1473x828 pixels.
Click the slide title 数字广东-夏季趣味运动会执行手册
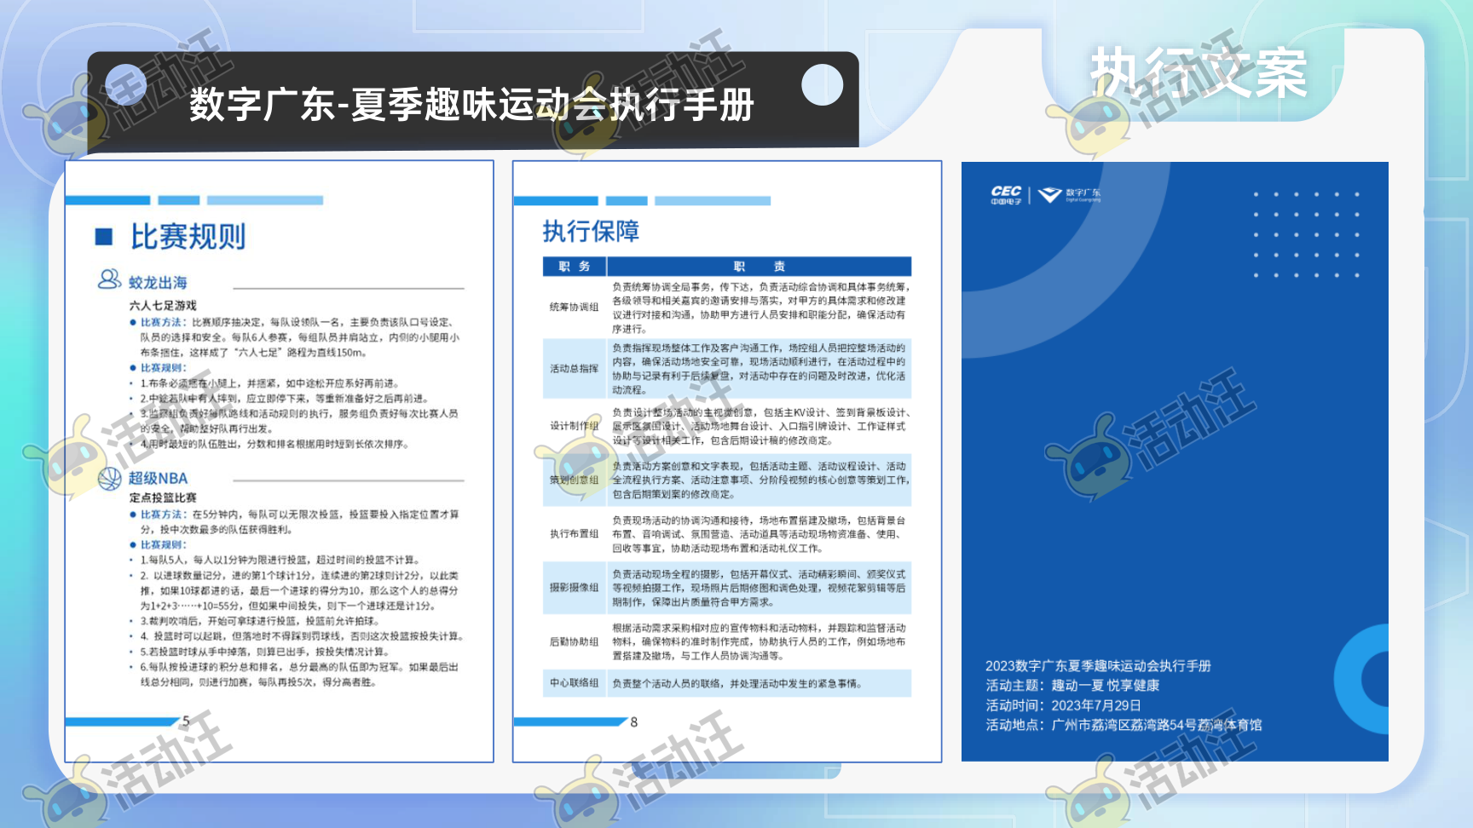471,106
